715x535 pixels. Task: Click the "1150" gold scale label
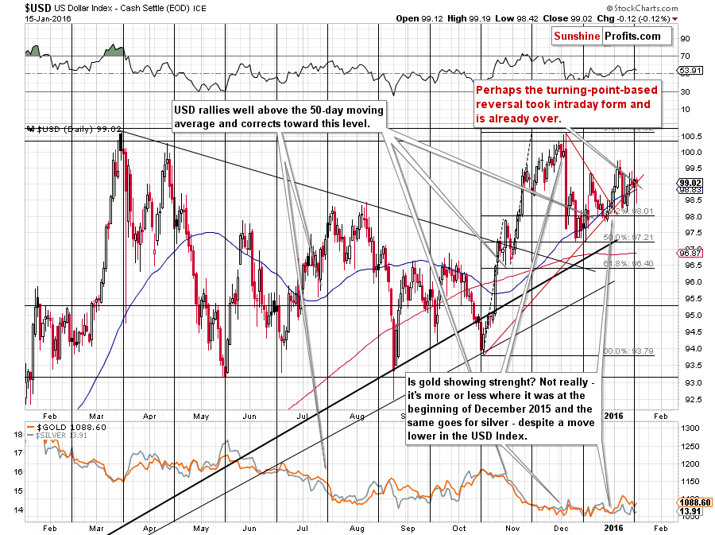click(690, 481)
